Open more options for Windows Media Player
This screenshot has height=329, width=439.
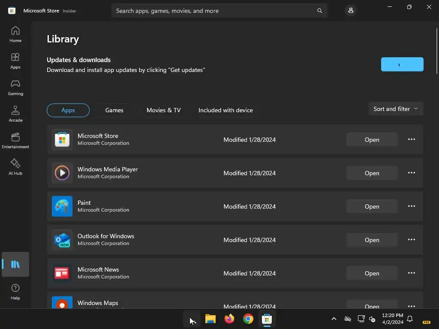tap(411, 173)
